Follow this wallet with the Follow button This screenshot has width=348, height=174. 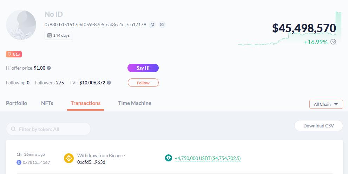(x=143, y=83)
